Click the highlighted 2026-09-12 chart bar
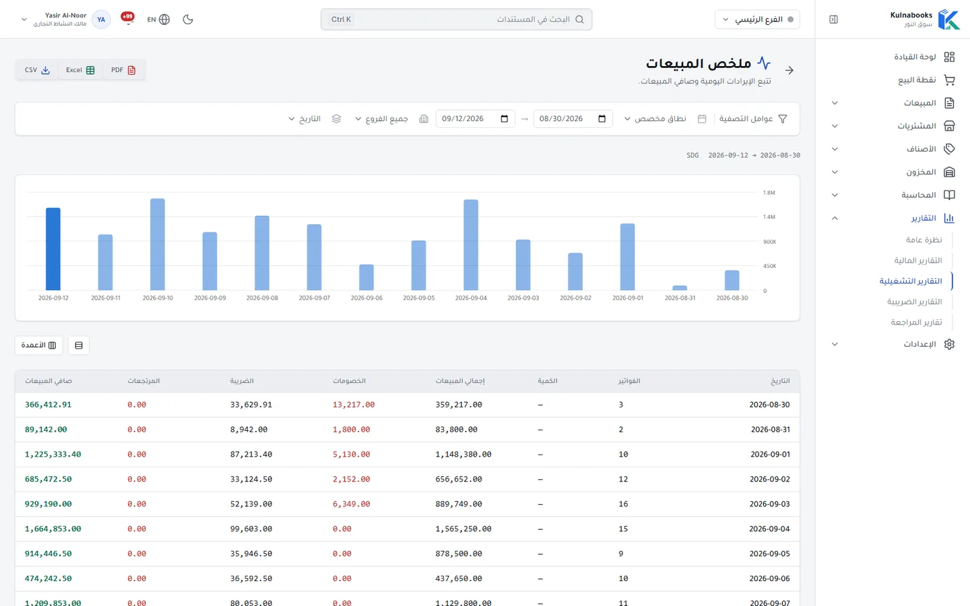The width and height of the screenshot is (970, 606). click(53, 249)
